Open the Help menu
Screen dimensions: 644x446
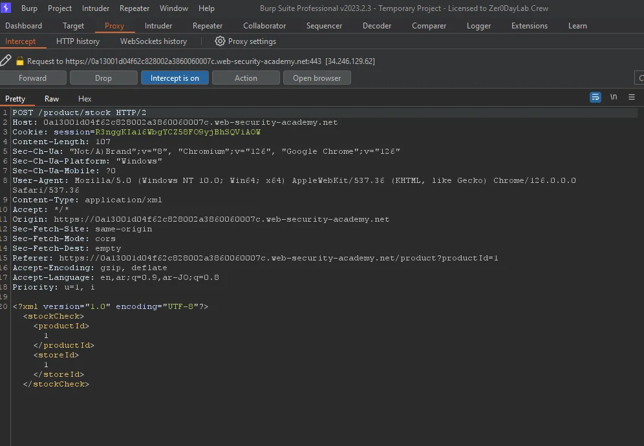pos(206,8)
